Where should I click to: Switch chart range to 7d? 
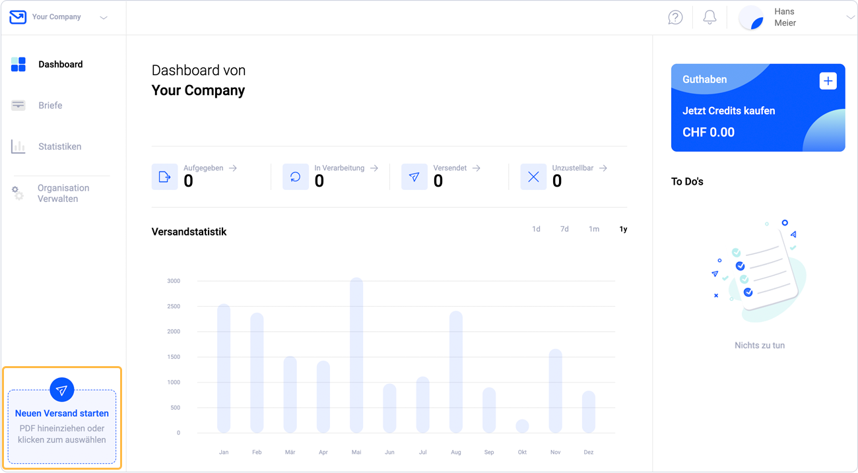pyautogui.click(x=564, y=229)
